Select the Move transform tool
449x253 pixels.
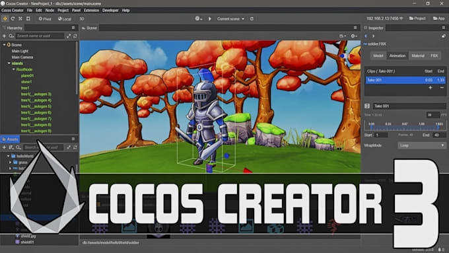click(5, 18)
